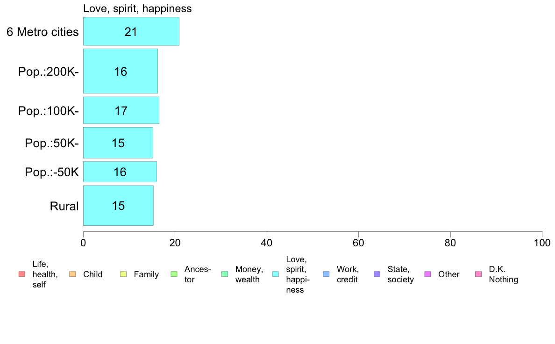This screenshot has width=555, height=344.
Task: Click the Money, wealth legend swatch
Action: point(225,274)
